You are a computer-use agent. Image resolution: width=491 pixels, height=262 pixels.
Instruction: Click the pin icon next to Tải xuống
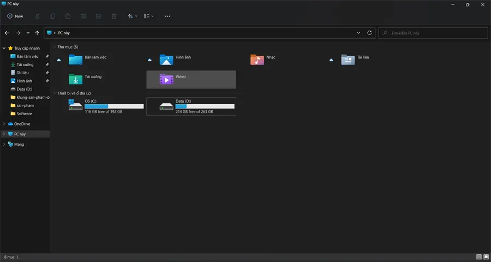[x=47, y=64]
